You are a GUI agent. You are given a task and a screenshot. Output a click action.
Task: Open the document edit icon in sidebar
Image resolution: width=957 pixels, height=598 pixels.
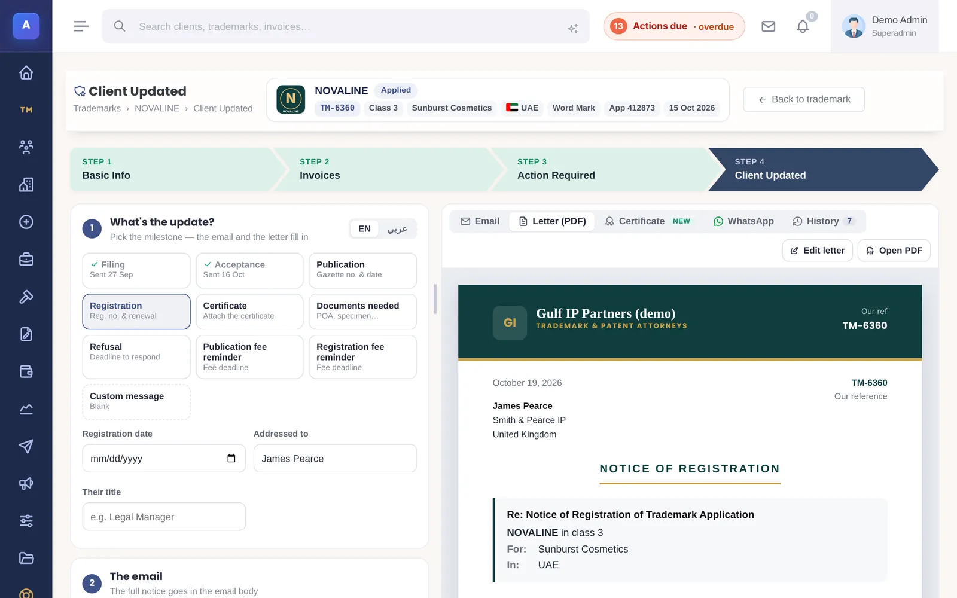tap(26, 334)
